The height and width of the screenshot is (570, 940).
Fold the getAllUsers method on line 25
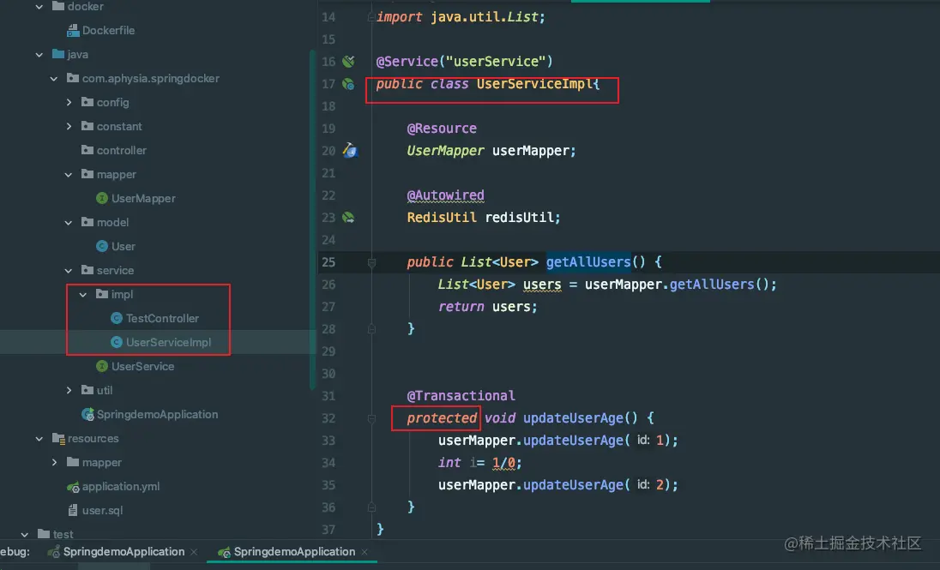click(x=371, y=262)
